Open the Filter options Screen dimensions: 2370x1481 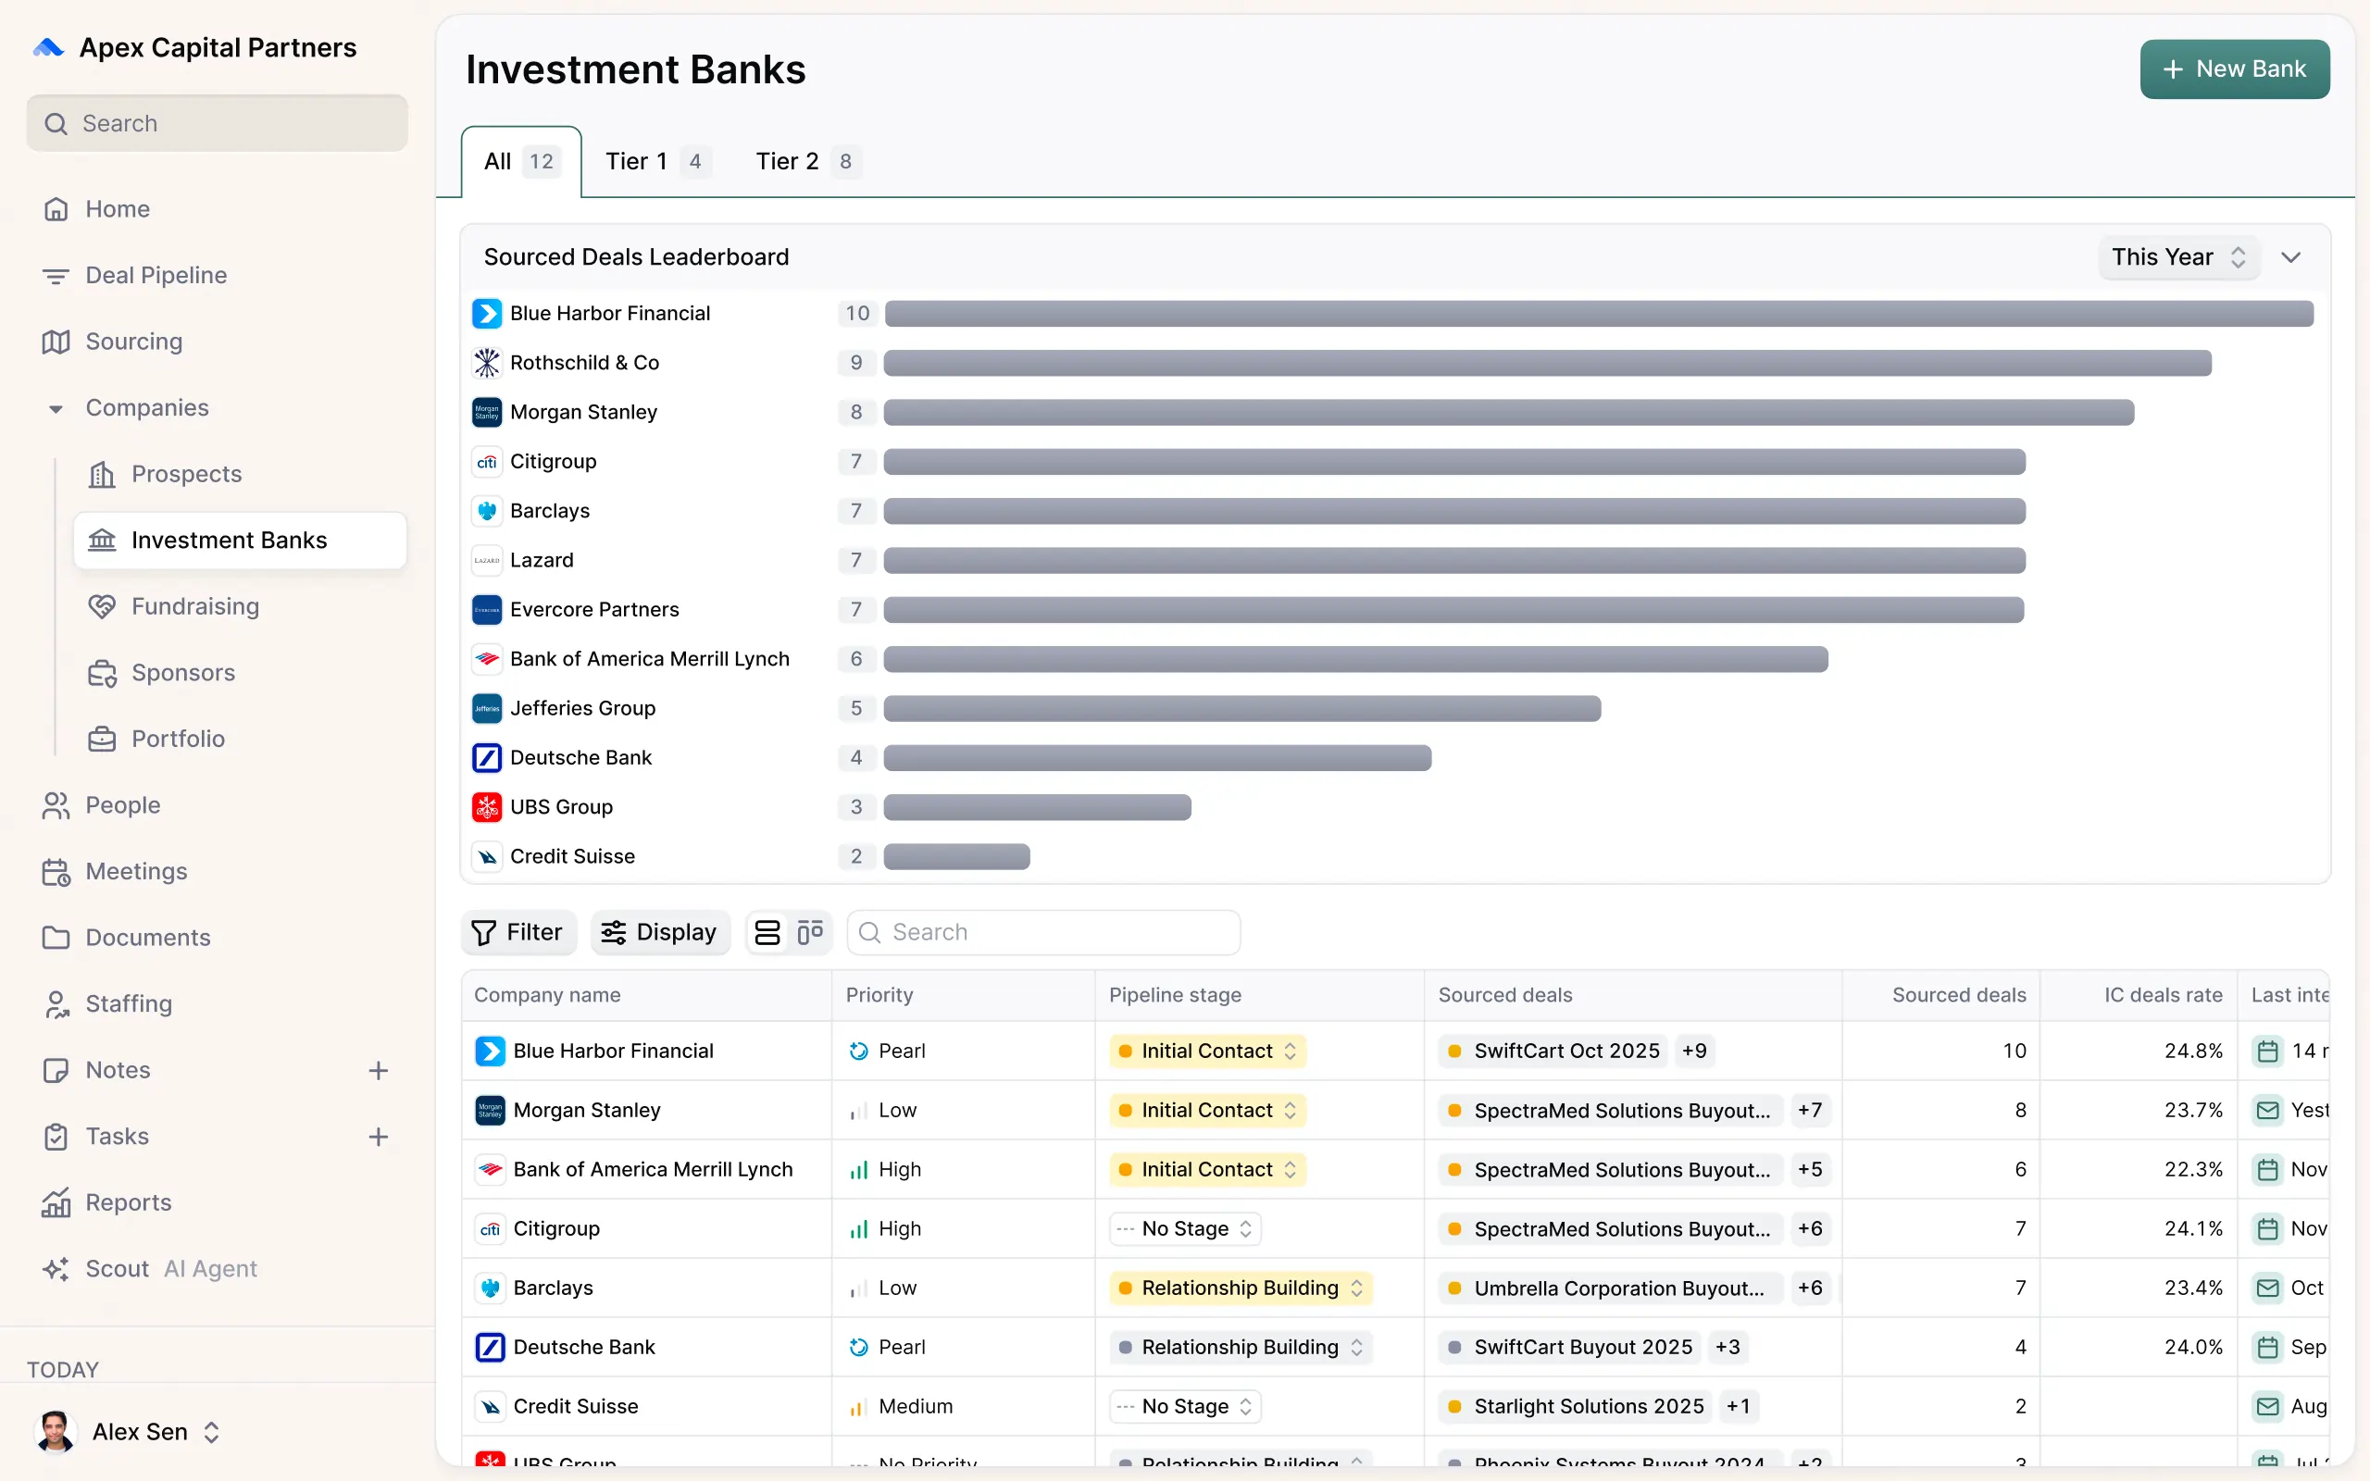click(x=518, y=932)
